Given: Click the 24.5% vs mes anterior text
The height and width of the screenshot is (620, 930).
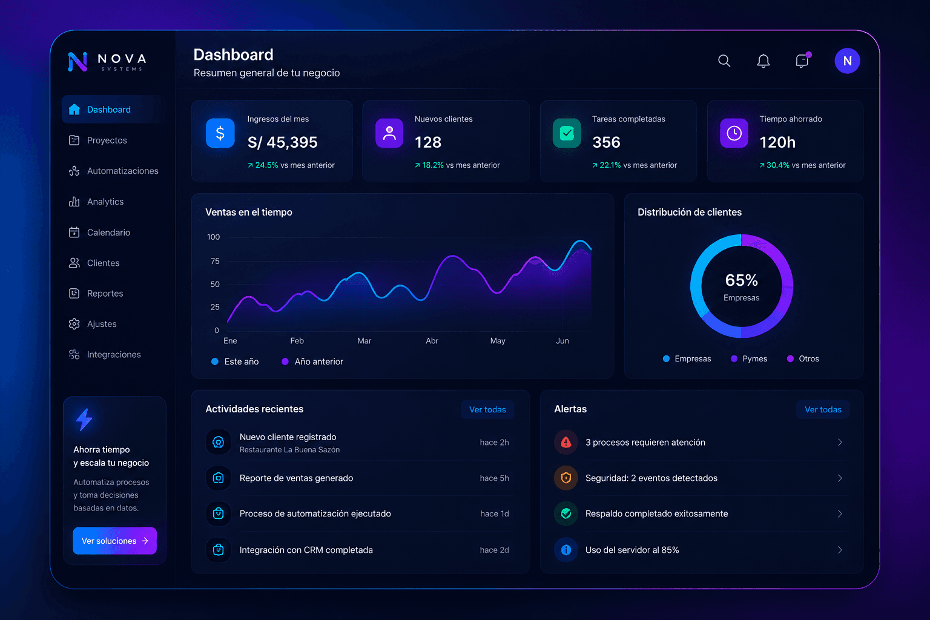Looking at the screenshot, I should point(291,165).
